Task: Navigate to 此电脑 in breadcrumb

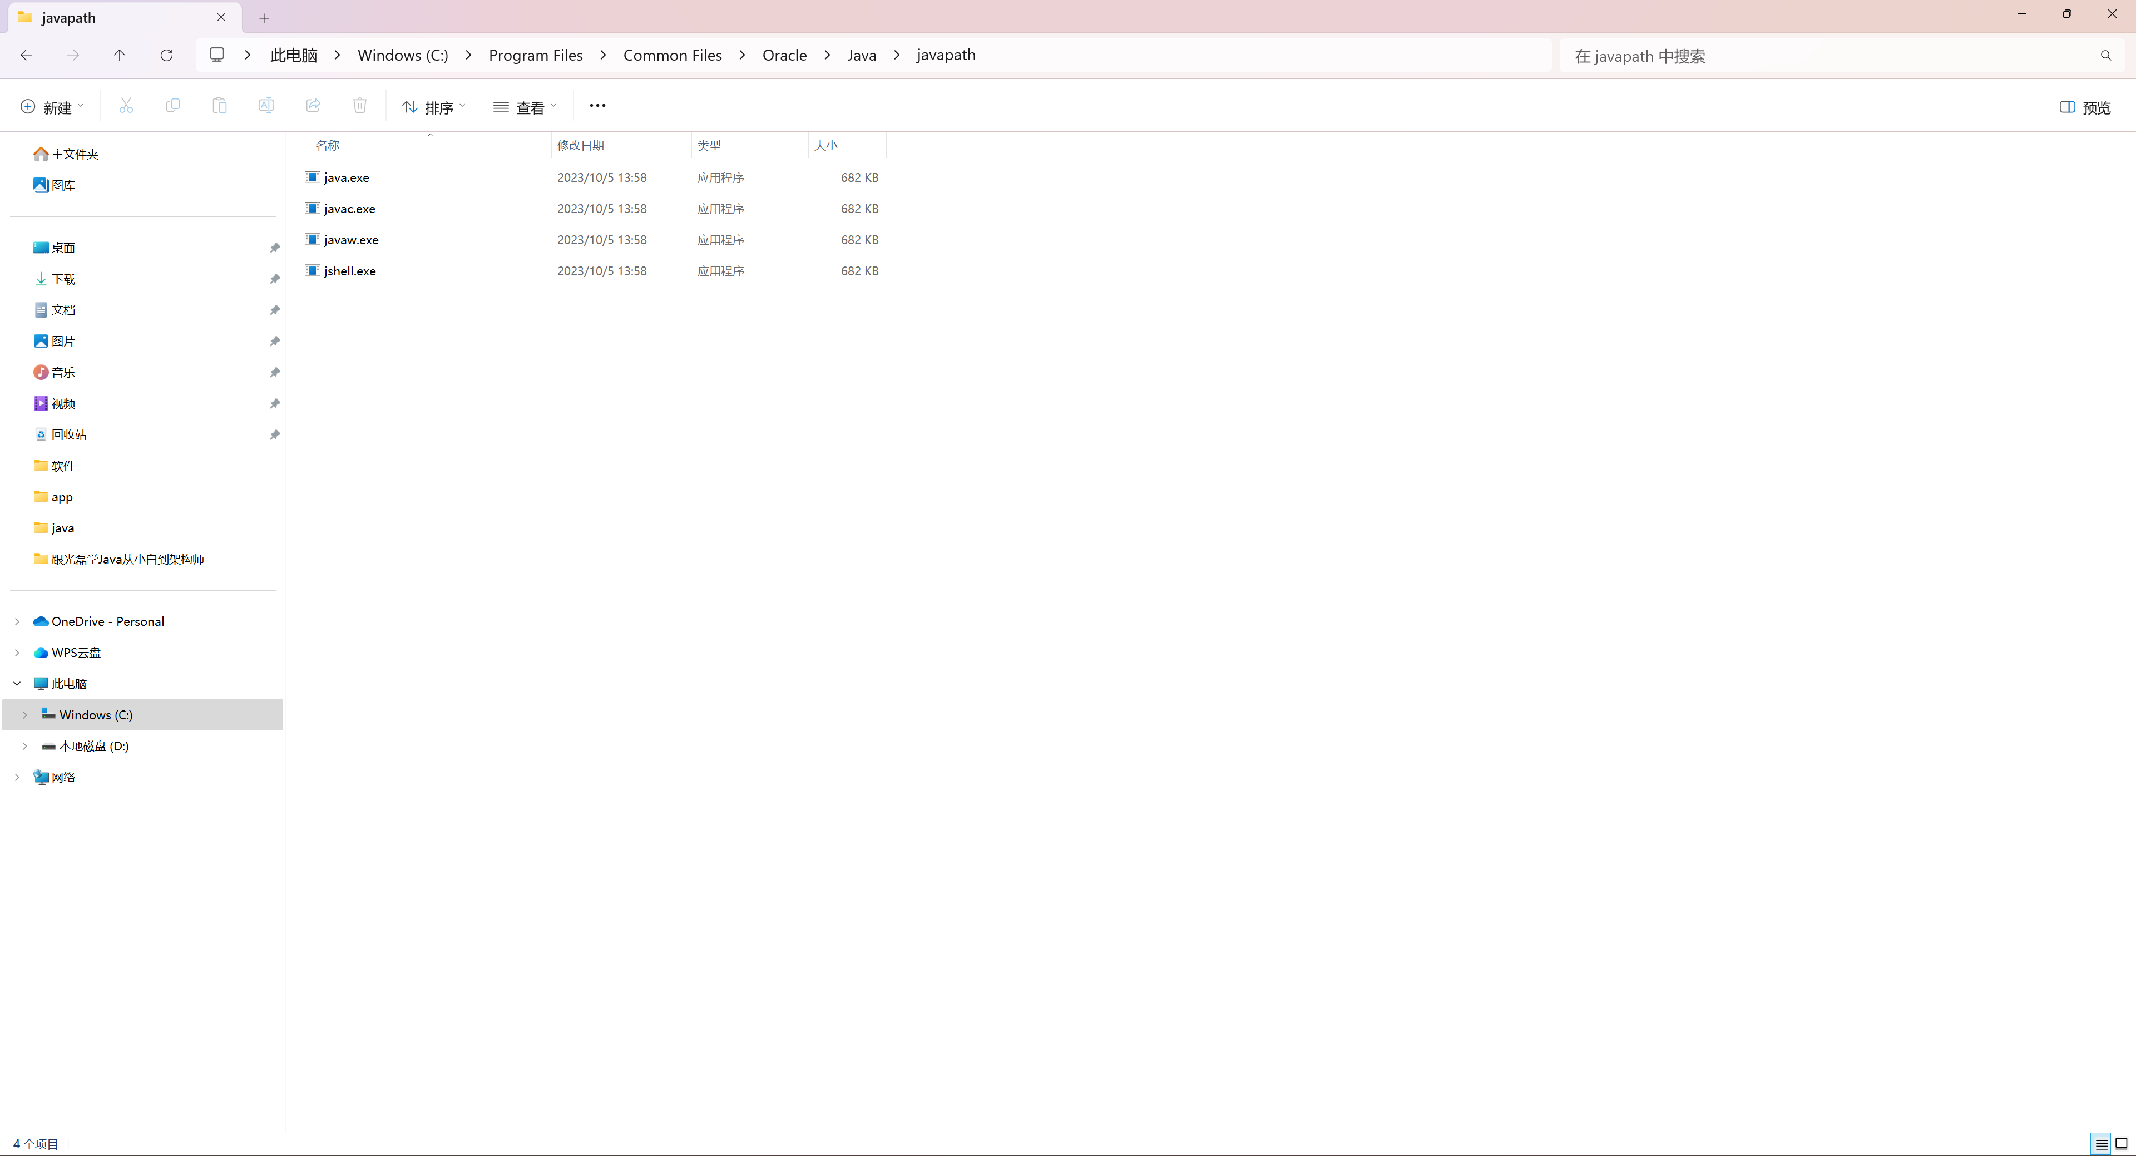Action: [x=294, y=55]
